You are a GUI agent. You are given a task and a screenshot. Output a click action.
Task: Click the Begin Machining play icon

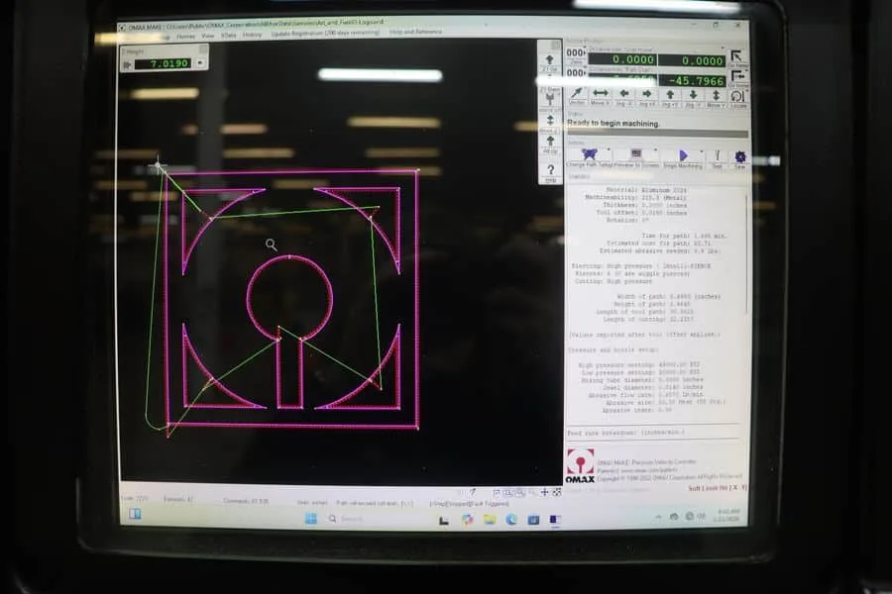click(683, 155)
